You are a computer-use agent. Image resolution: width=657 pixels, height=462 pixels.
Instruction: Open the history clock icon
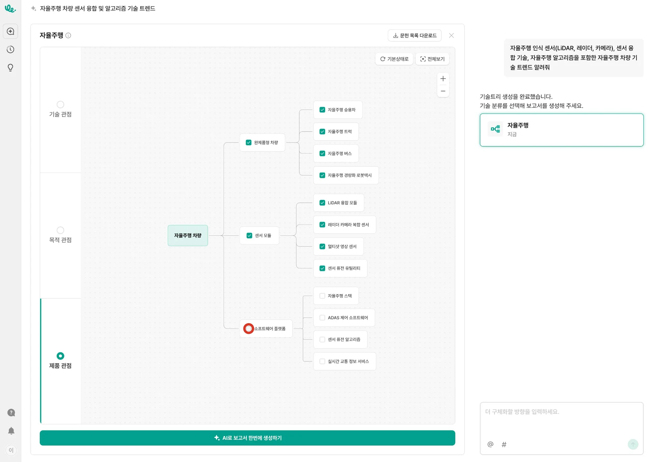click(x=11, y=50)
